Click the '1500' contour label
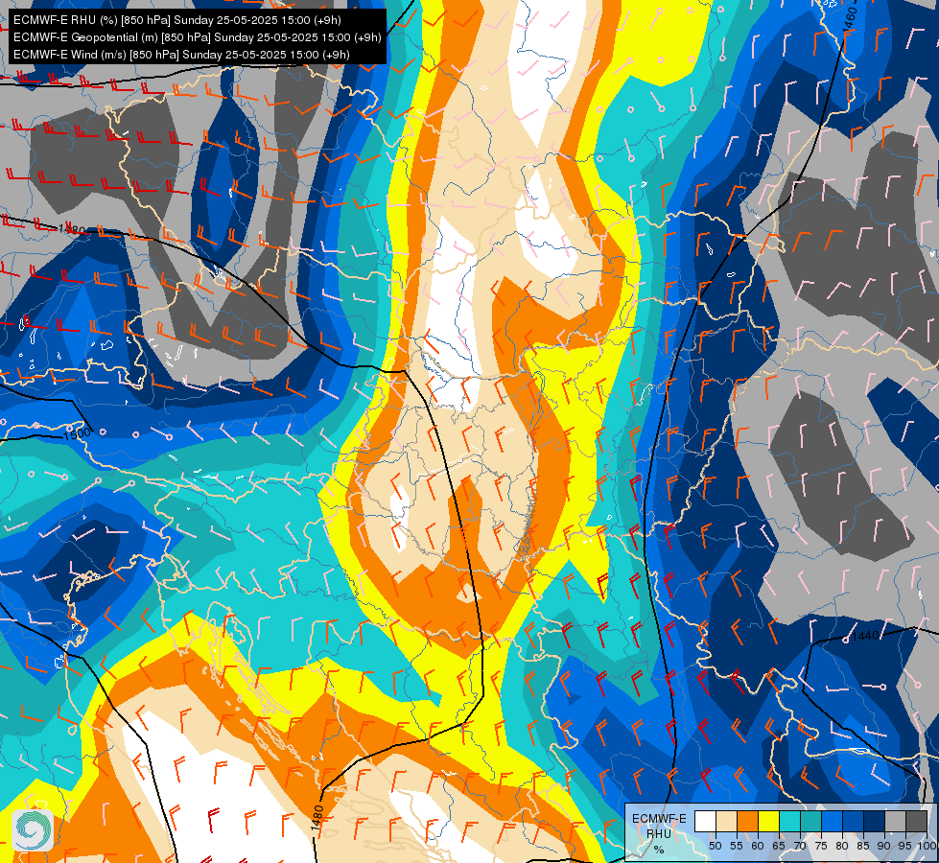Image resolution: width=939 pixels, height=863 pixels. click(x=78, y=433)
